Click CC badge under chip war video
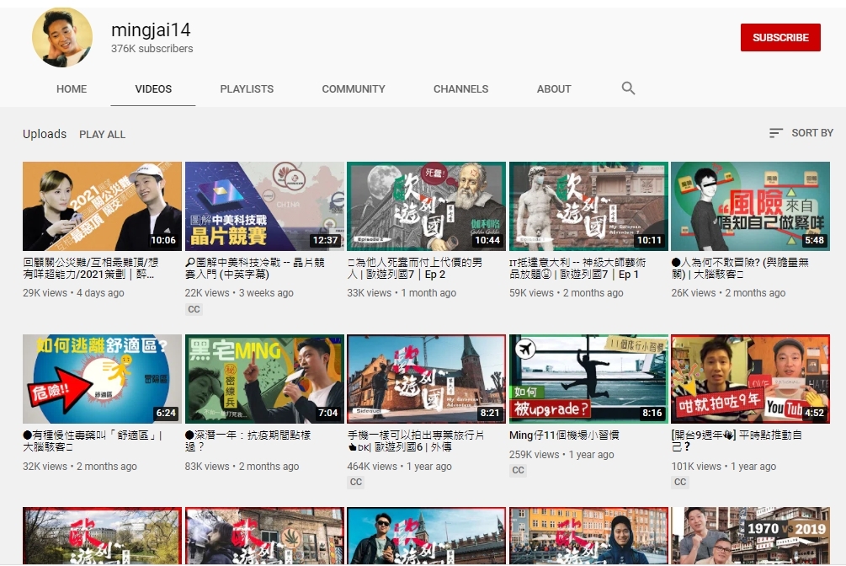 click(x=194, y=309)
